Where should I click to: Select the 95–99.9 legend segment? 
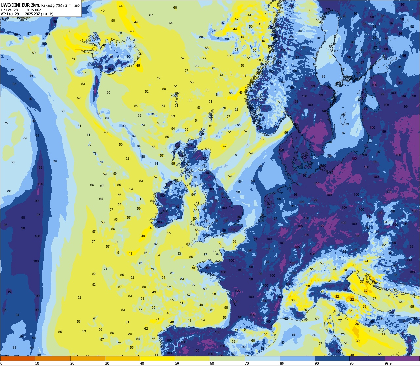367,358
